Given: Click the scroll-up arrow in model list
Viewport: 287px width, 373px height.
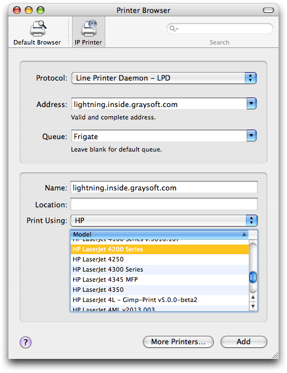Looking at the screenshot, I should point(253,297).
